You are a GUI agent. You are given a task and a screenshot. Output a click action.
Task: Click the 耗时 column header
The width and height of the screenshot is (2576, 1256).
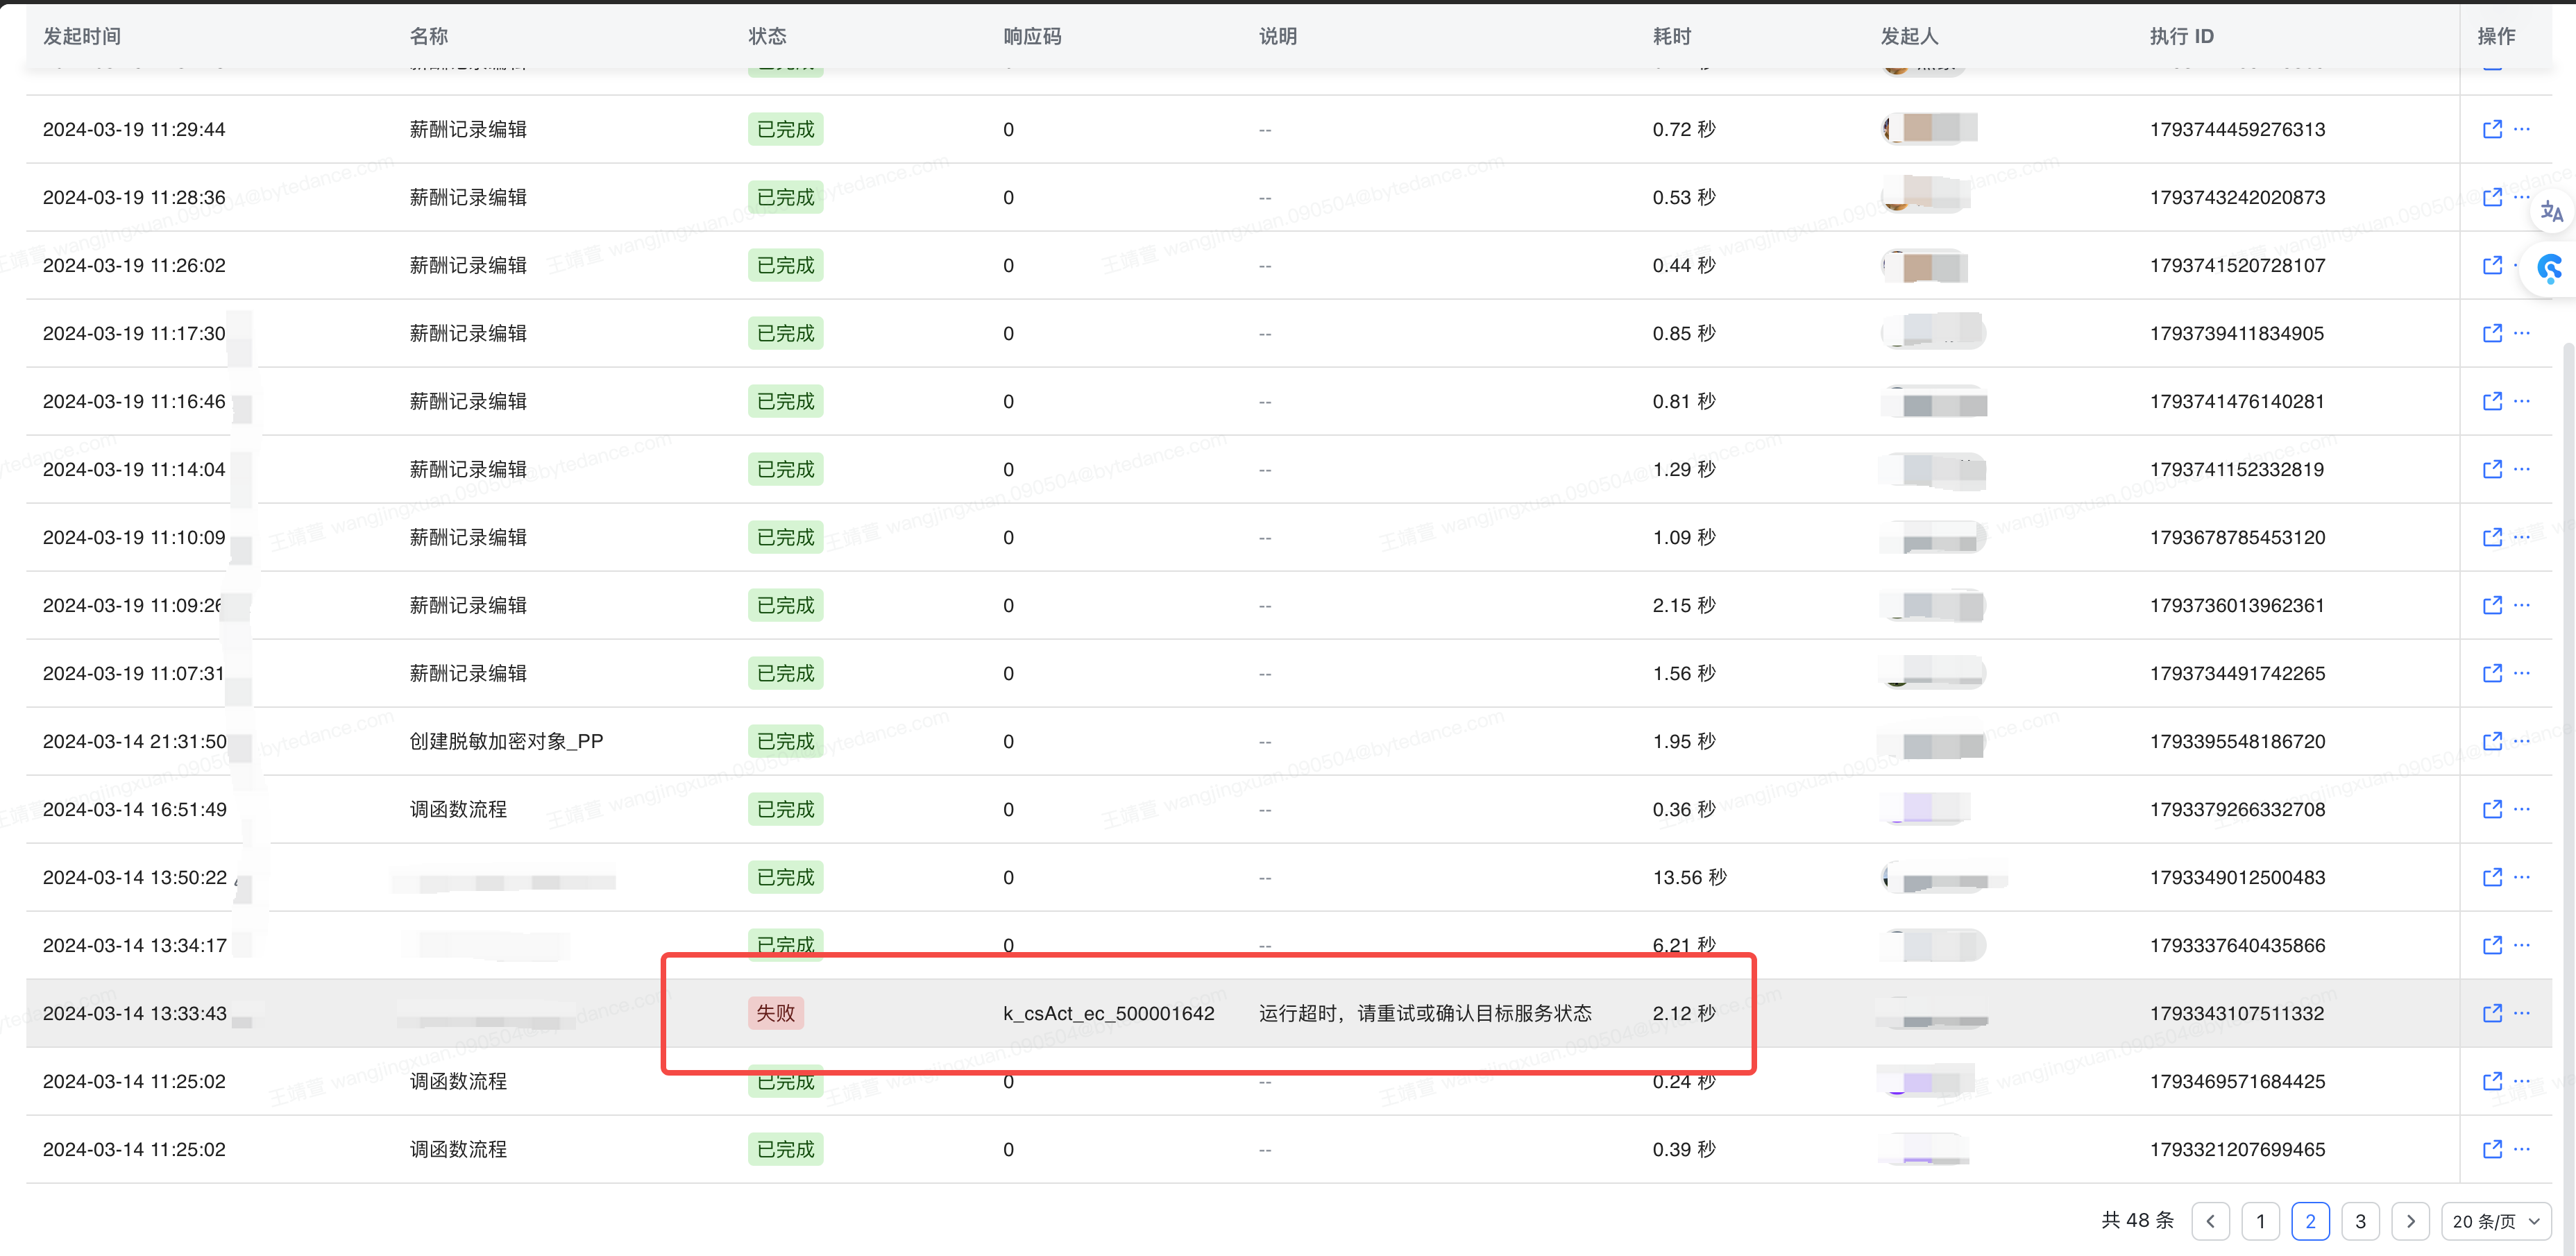[x=1672, y=36]
